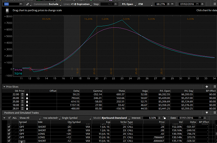Open the Commission Exclude dropdown
Image resolution: width=217 pixels, height=143 pixels.
click(47, 4)
